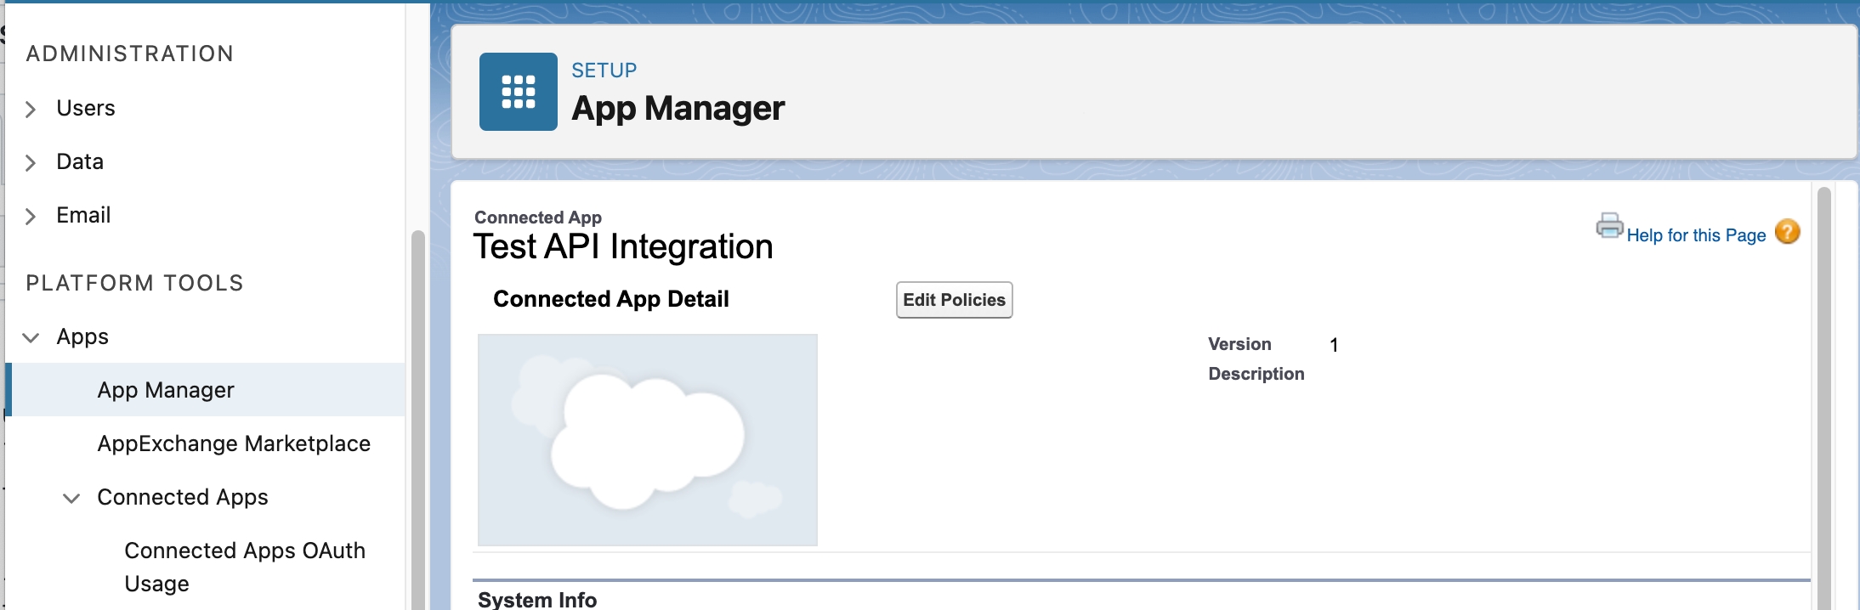
Task: Click the main content vertical scrollbar
Action: point(1823,399)
